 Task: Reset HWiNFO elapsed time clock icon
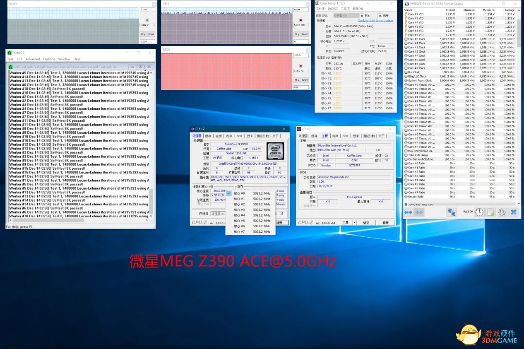click(x=479, y=212)
